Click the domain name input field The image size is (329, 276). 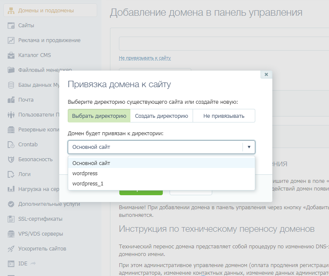(x=222, y=44)
